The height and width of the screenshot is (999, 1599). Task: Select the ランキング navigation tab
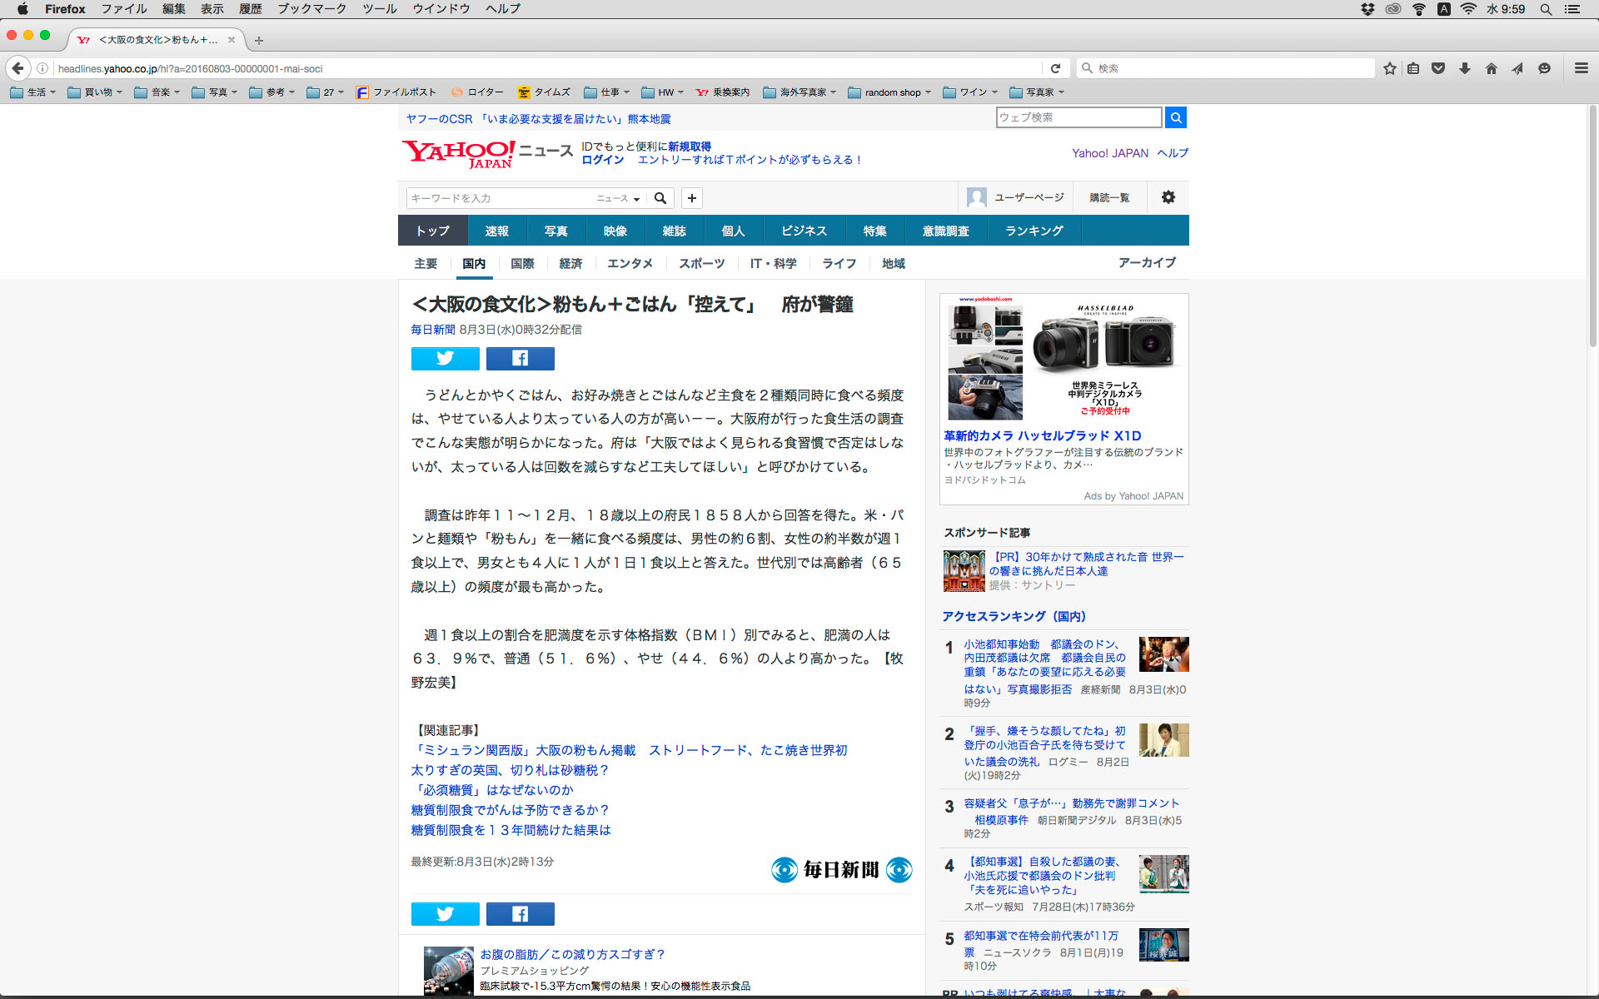pos(1034,231)
